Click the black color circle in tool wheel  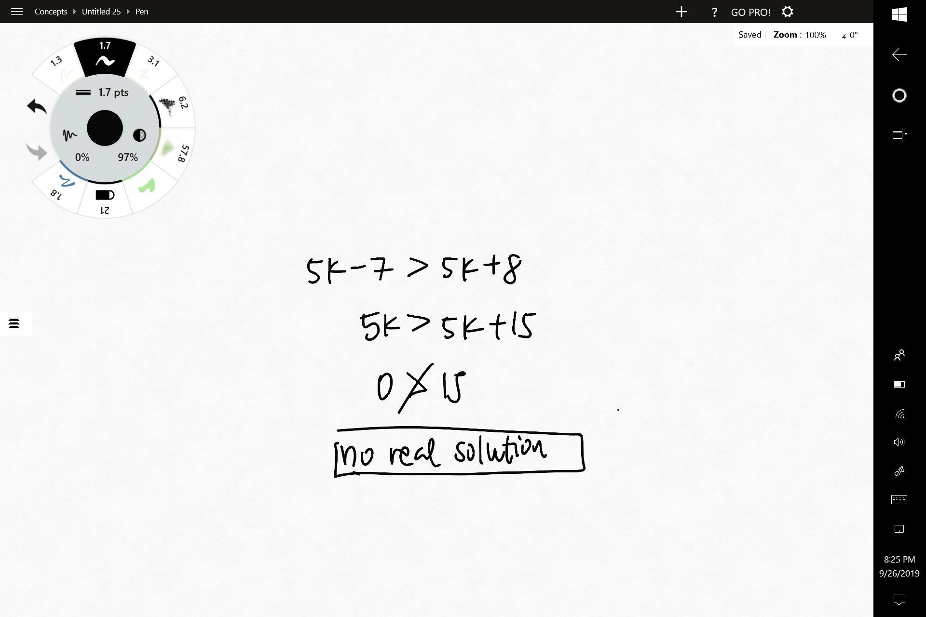click(x=105, y=128)
